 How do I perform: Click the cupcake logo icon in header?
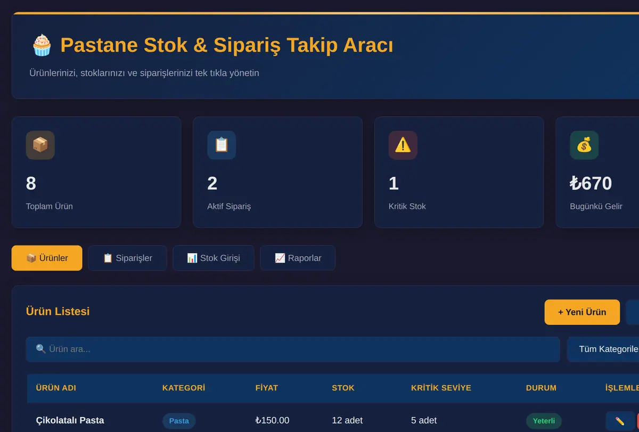pos(42,45)
